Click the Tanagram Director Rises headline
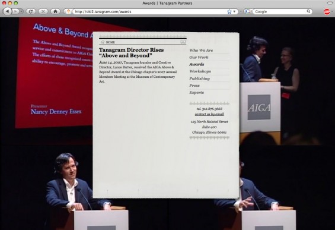 [x=131, y=53]
